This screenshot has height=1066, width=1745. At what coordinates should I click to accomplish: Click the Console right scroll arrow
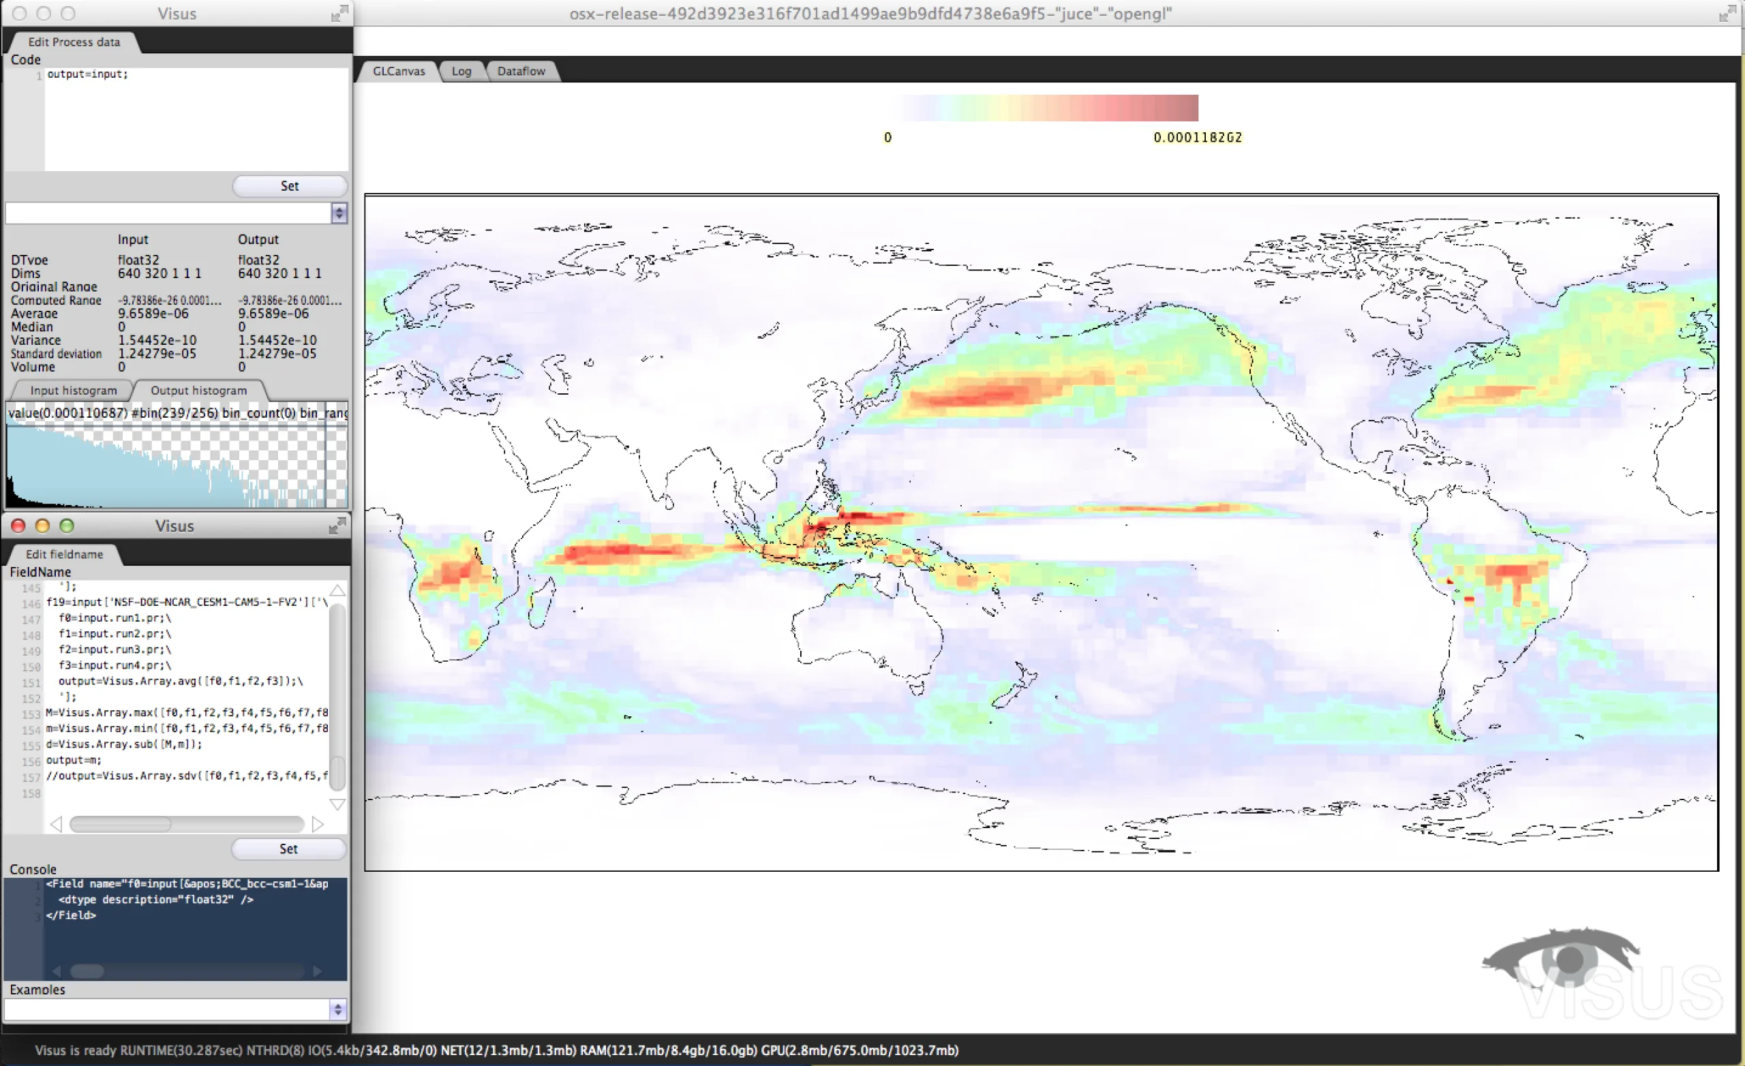pos(317,971)
